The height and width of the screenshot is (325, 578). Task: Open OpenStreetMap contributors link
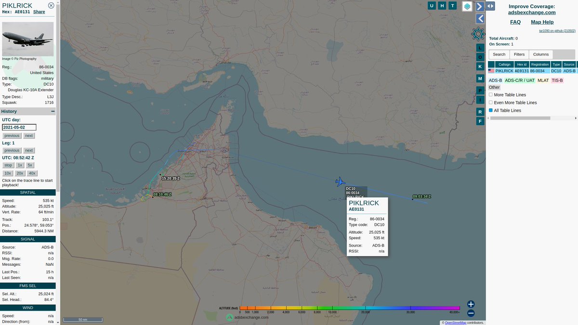(456, 323)
